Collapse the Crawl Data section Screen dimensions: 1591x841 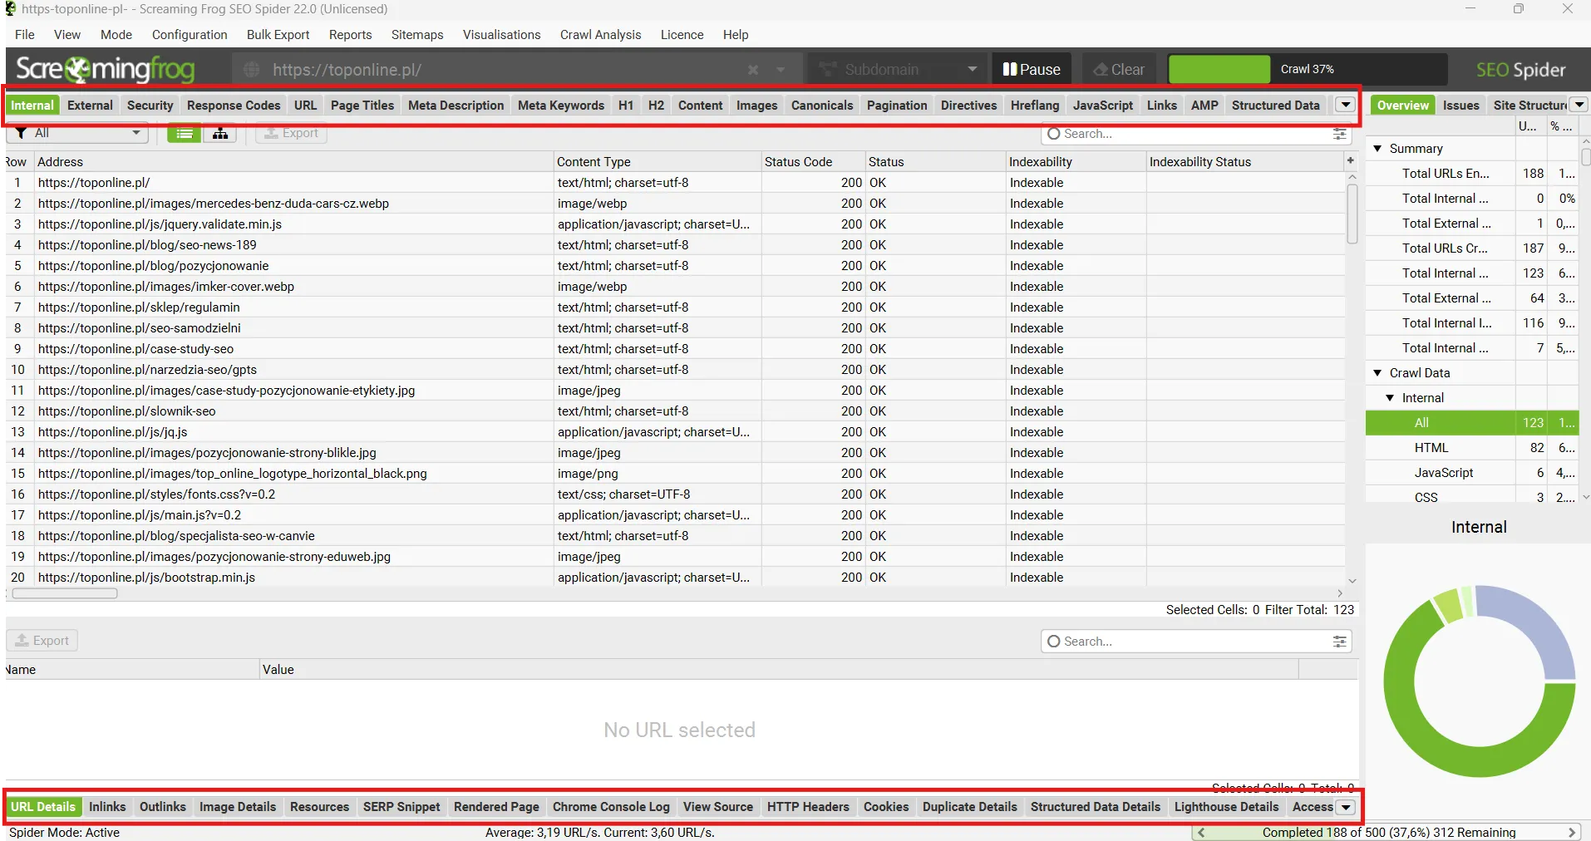(x=1377, y=372)
